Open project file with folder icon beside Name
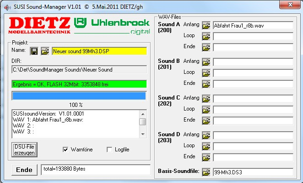Viewport: 303px width, 183px height. point(45,51)
